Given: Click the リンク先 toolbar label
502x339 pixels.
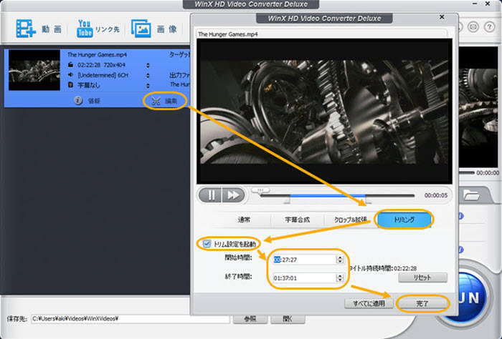Looking at the screenshot, I should 108,29.
